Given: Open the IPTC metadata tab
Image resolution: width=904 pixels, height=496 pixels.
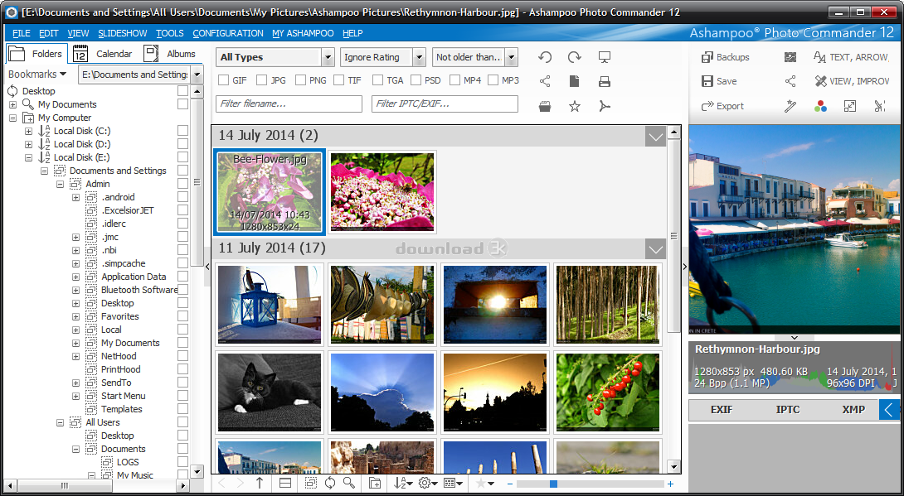Looking at the screenshot, I should (788, 410).
